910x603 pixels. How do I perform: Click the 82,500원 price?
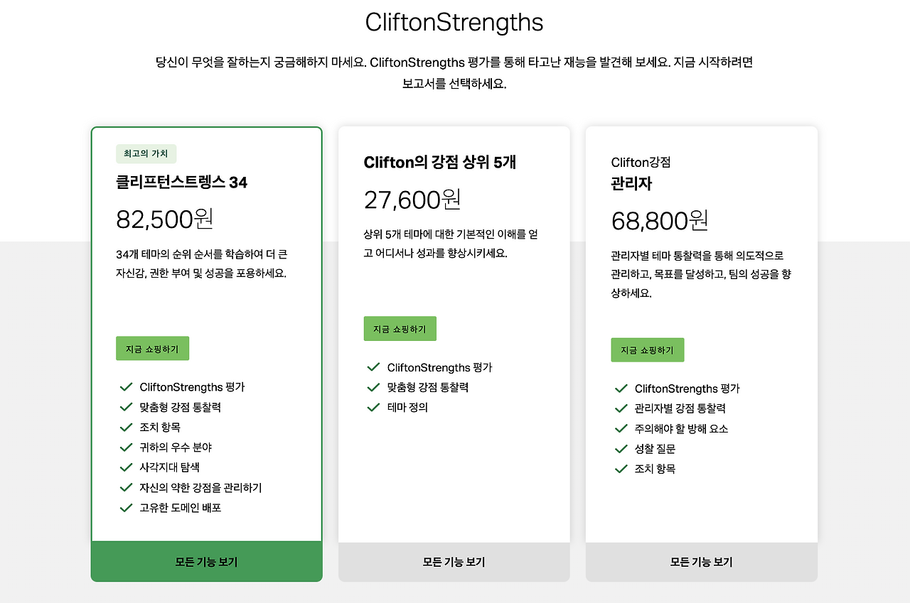coord(164,219)
